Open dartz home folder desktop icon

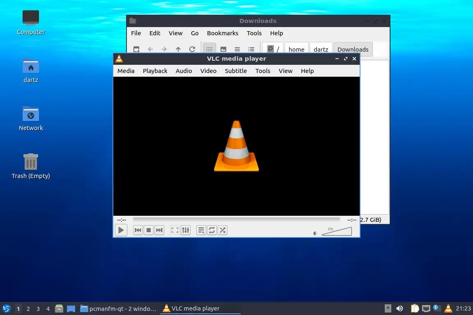(x=31, y=71)
